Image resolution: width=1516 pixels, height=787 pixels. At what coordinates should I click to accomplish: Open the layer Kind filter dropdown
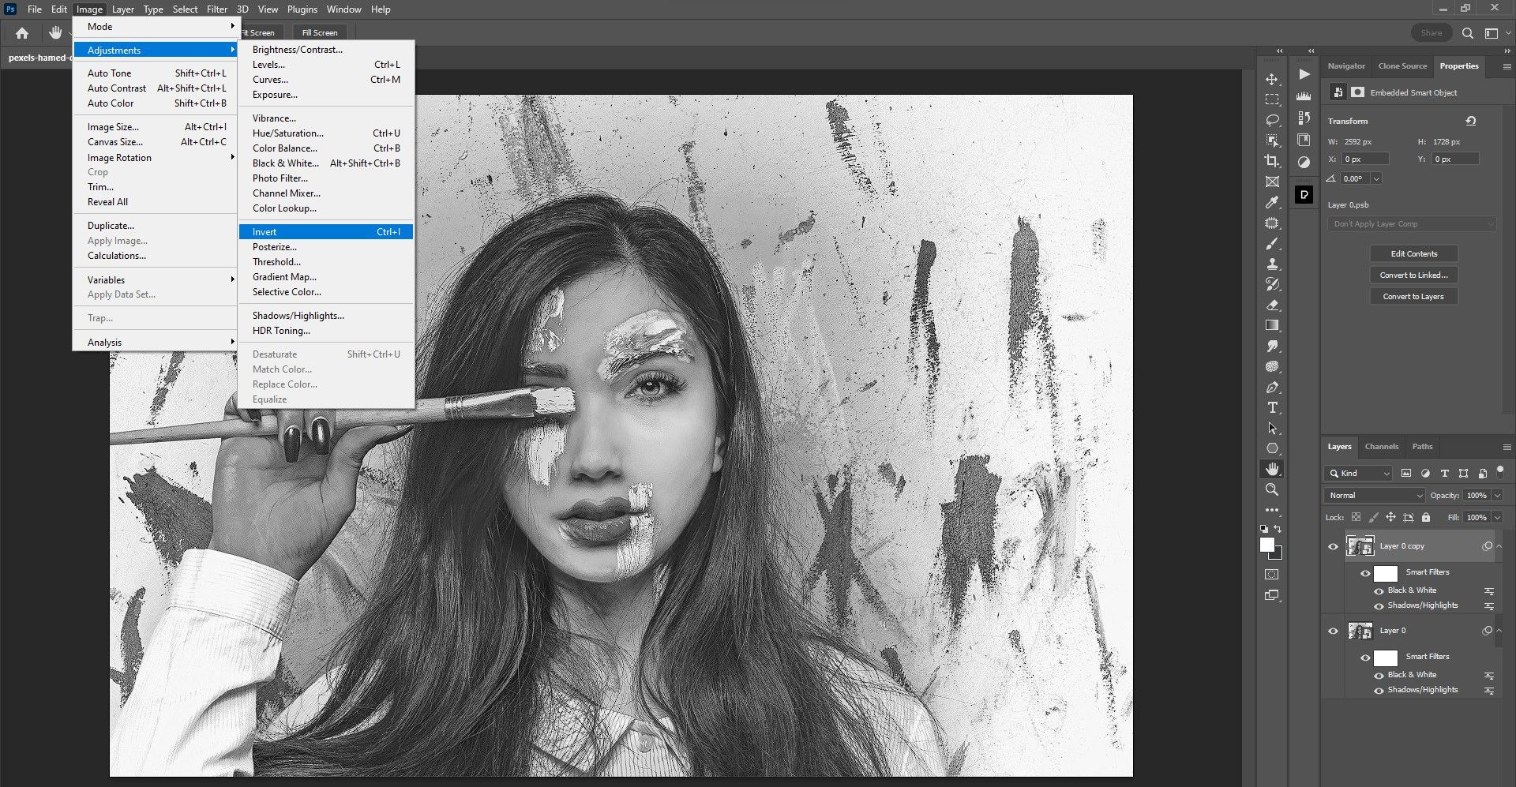(x=1358, y=473)
